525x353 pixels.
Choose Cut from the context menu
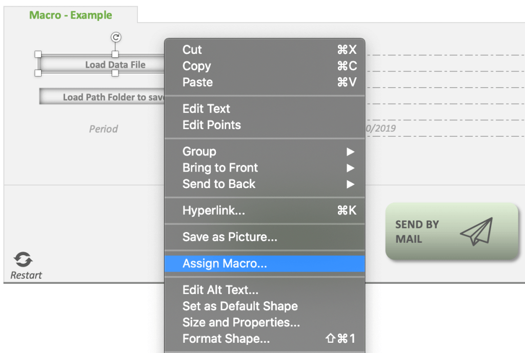(x=192, y=50)
